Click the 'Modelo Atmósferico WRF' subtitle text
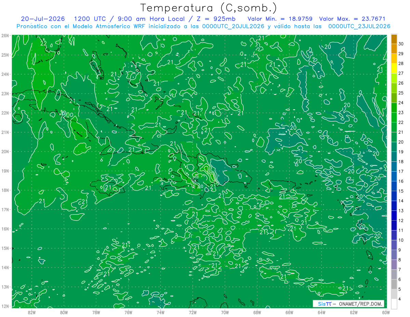 click(x=109, y=26)
